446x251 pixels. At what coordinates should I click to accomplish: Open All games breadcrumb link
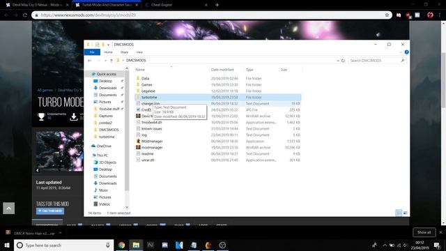coord(45,90)
